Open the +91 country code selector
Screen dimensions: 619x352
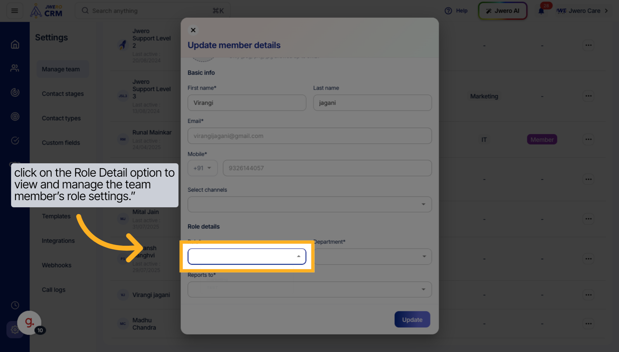pyautogui.click(x=202, y=168)
